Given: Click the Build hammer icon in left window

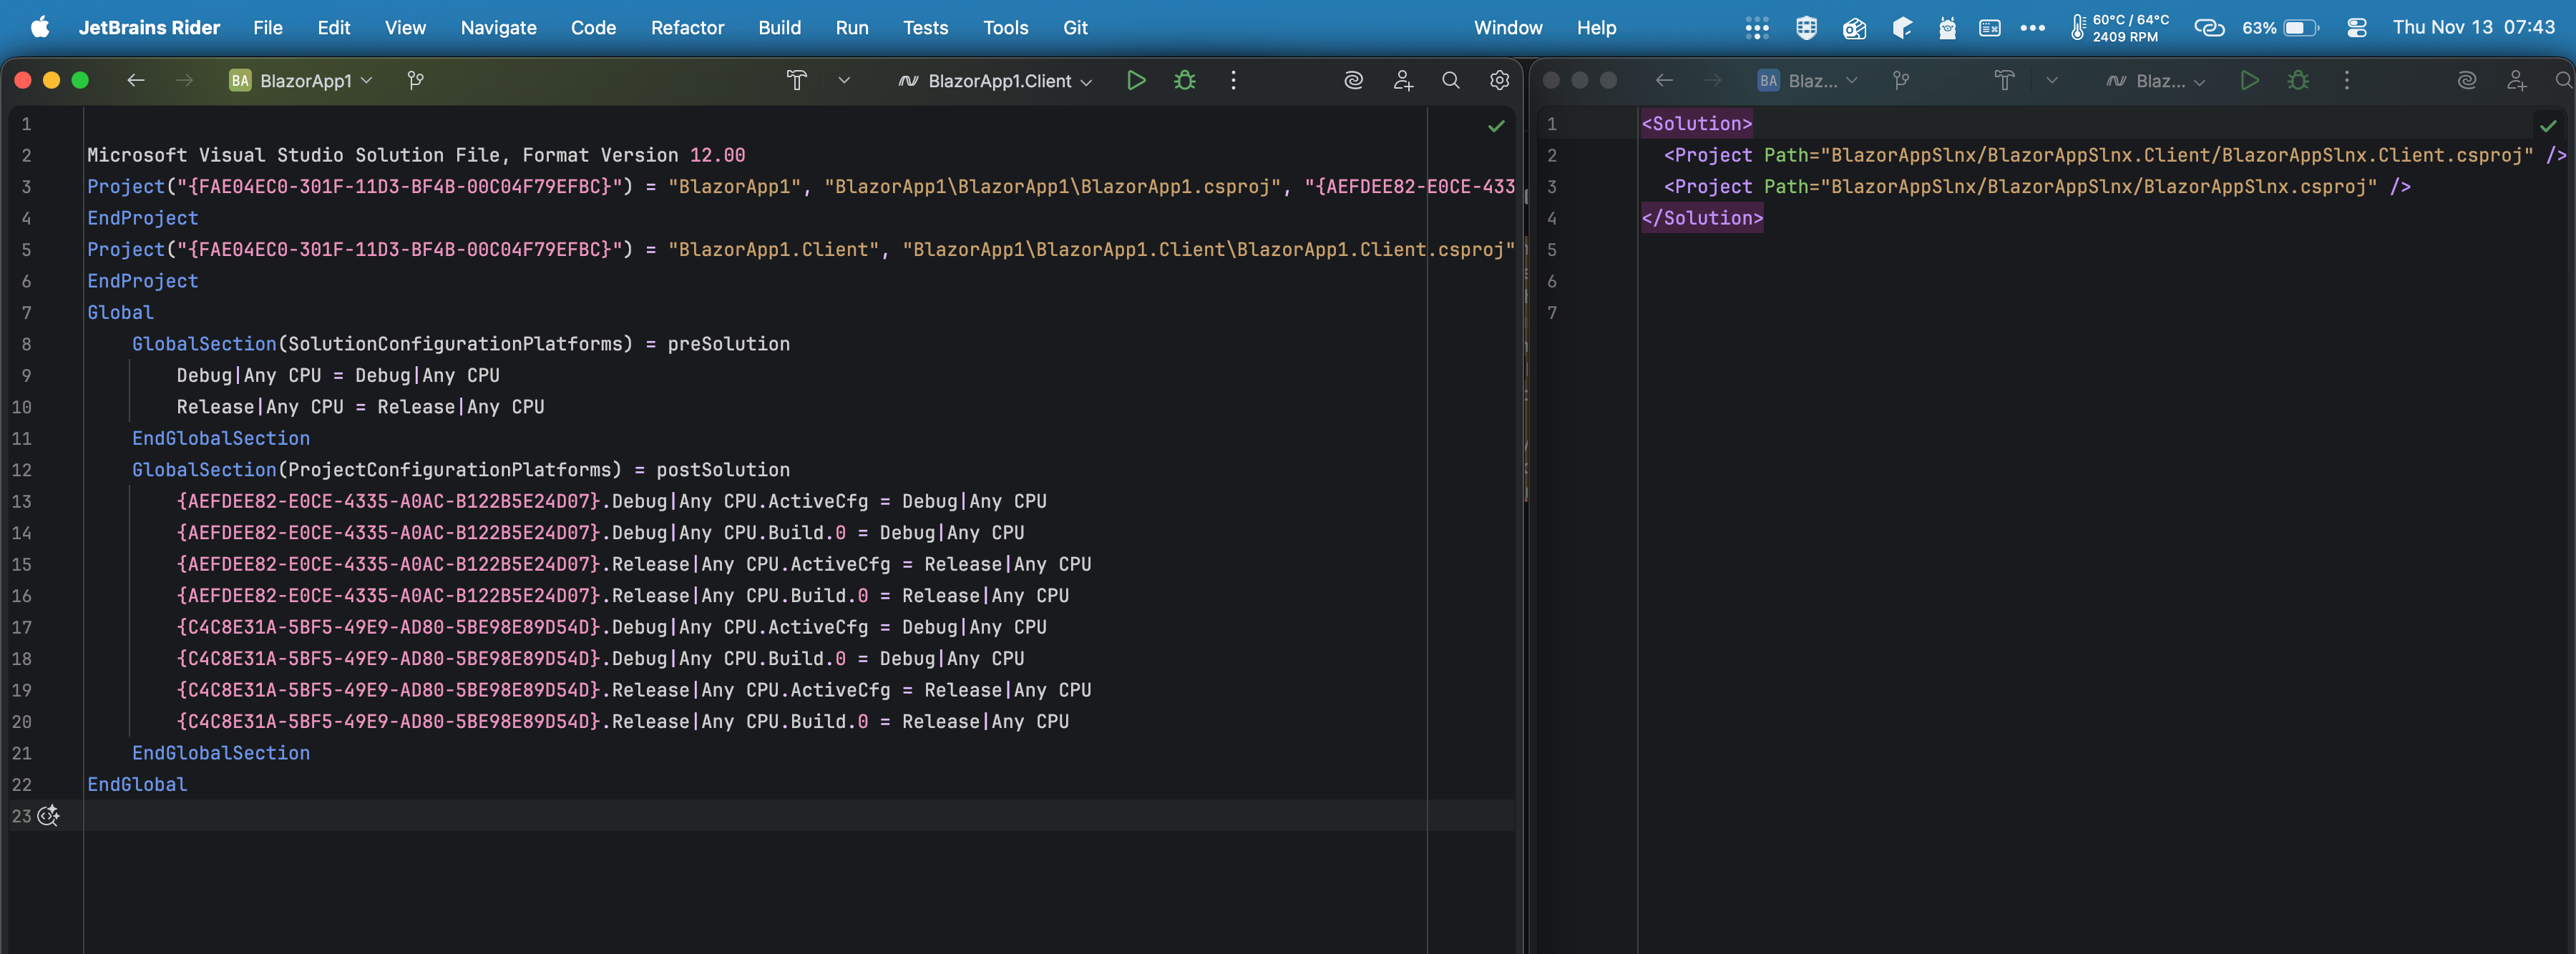Looking at the screenshot, I should click(x=796, y=81).
